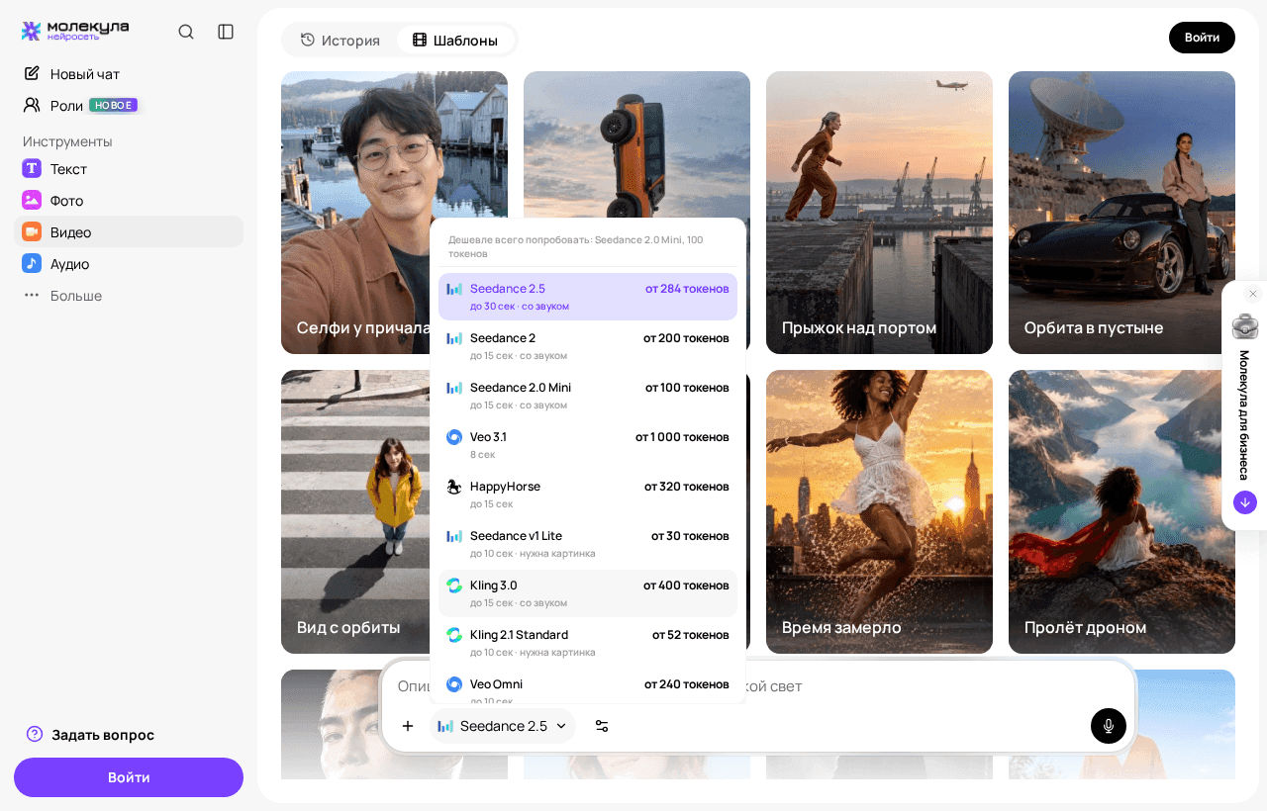Viewport: 1267px width, 811px height.
Task: Open the Аудио tool
Action: (129, 264)
